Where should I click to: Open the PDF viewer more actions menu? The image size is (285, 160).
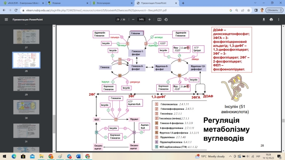pyautogui.click(x=278, y=20)
